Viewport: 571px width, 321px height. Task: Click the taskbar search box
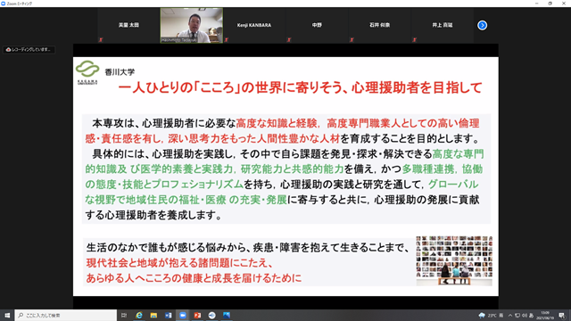pyautogui.click(x=66, y=315)
